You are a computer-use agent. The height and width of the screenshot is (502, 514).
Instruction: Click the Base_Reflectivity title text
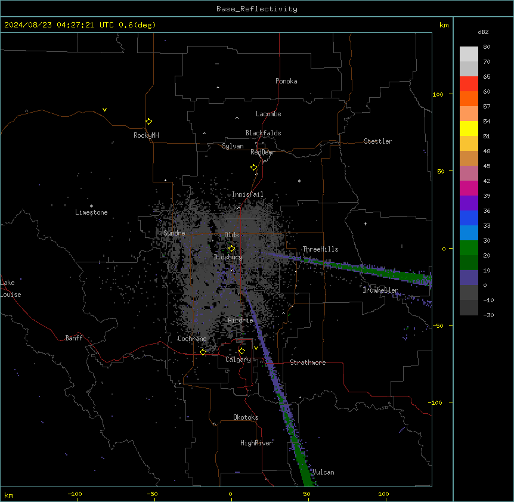click(x=257, y=9)
